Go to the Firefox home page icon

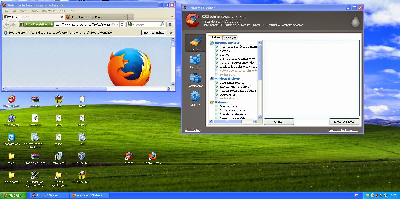point(170,24)
